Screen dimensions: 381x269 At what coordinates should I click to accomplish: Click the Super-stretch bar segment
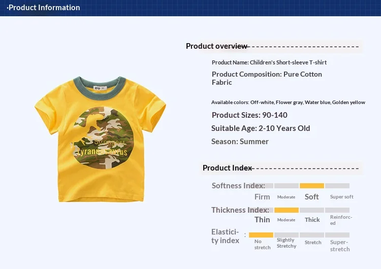click(337, 235)
